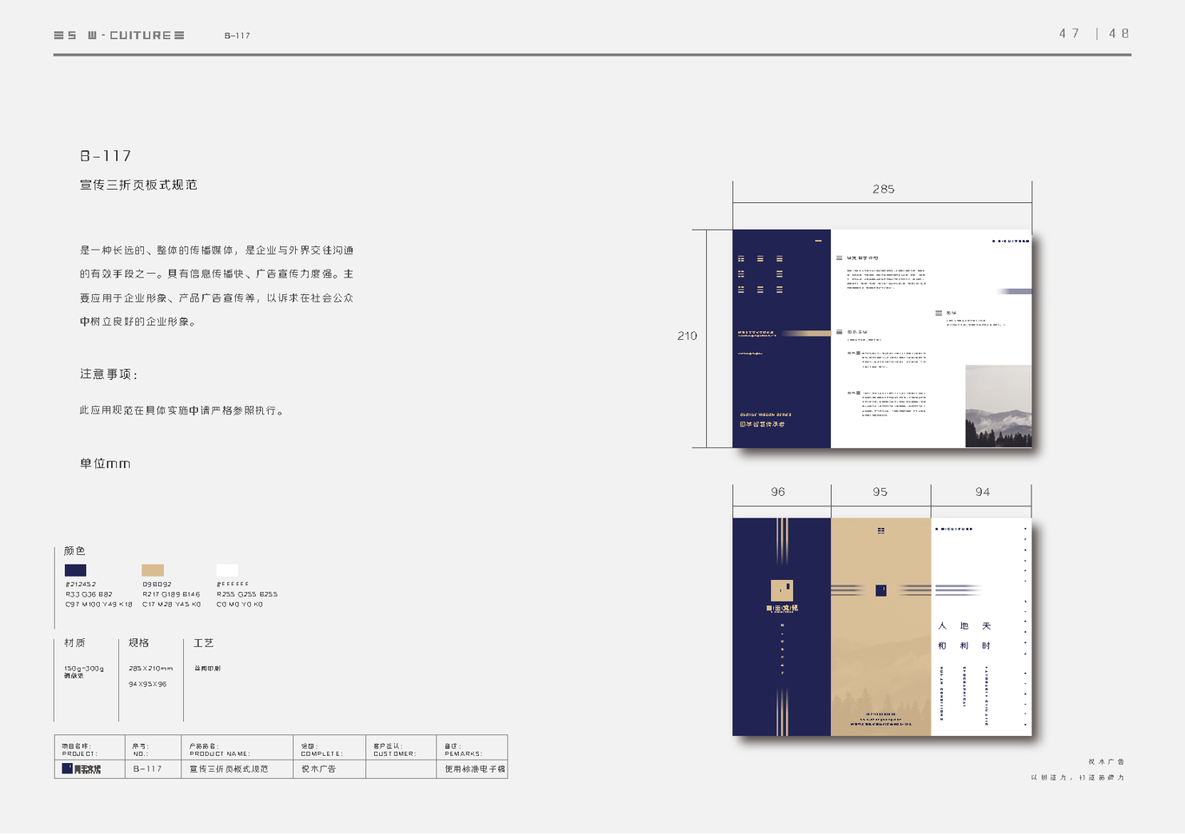
Task: Click the eight-trigram grid on the navy inside panel
Action: click(x=761, y=274)
